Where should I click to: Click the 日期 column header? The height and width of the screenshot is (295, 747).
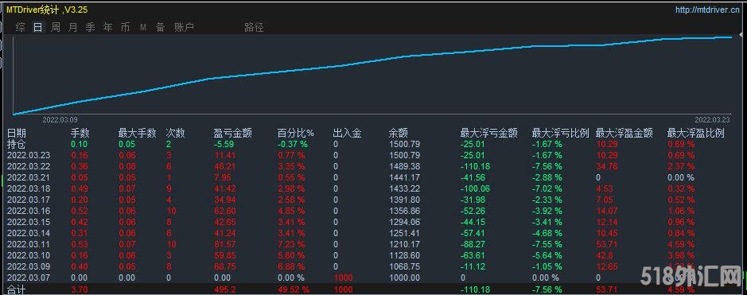[17, 134]
